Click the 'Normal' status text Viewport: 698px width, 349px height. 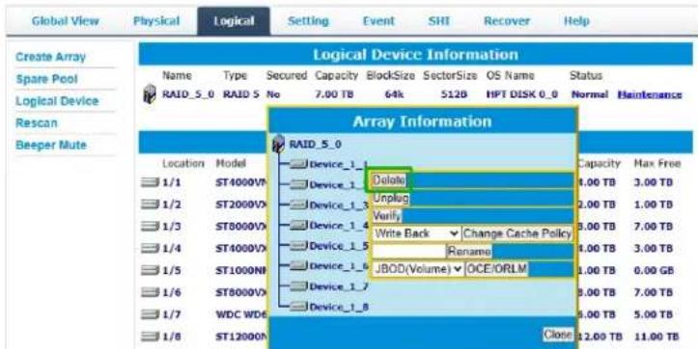click(589, 94)
